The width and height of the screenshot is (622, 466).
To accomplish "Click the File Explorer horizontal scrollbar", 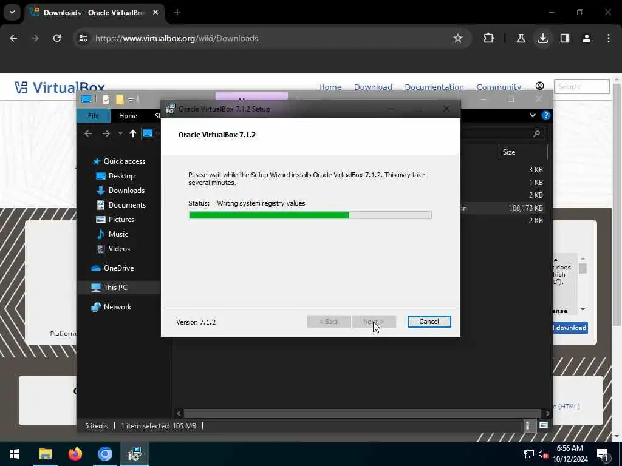I will click(x=362, y=413).
